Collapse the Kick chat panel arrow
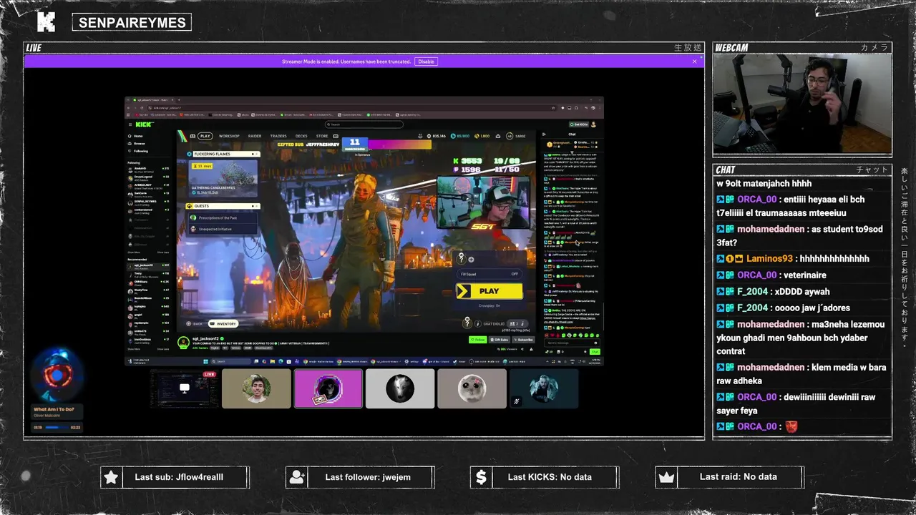 (544, 134)
